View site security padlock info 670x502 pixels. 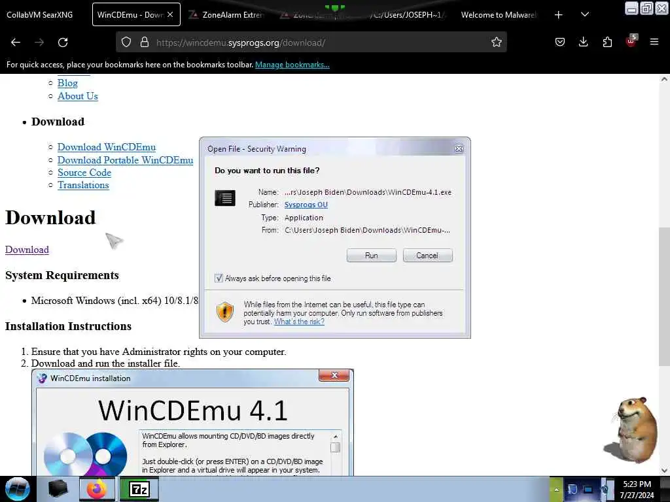[145, 42]
